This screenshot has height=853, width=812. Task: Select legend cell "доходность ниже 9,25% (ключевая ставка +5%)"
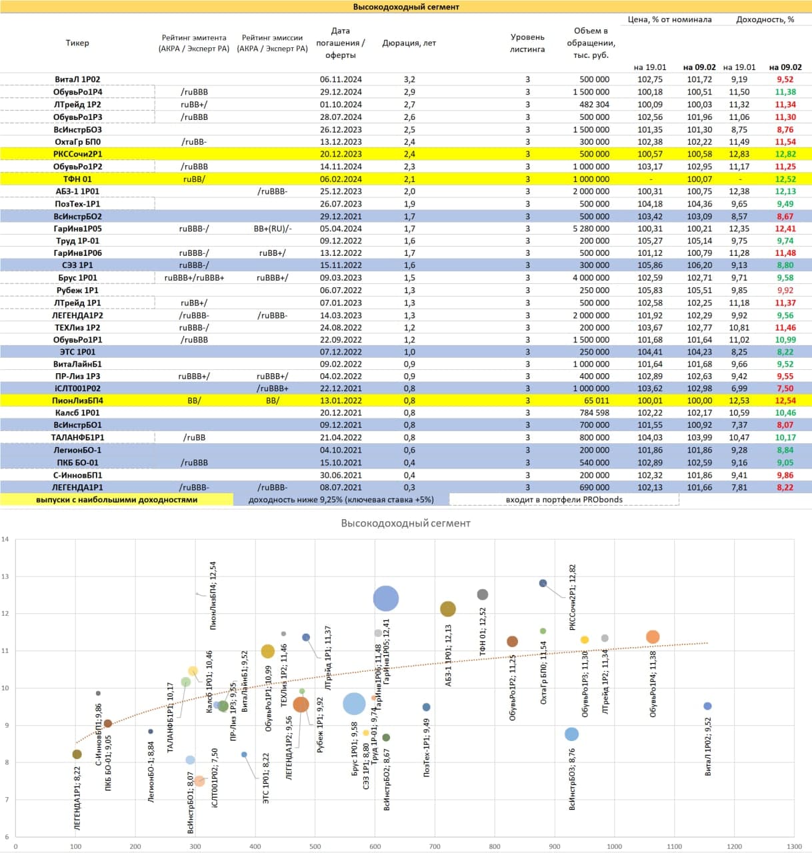341,500
